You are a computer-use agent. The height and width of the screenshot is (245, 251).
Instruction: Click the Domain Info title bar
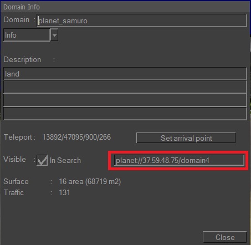[125, 7]
